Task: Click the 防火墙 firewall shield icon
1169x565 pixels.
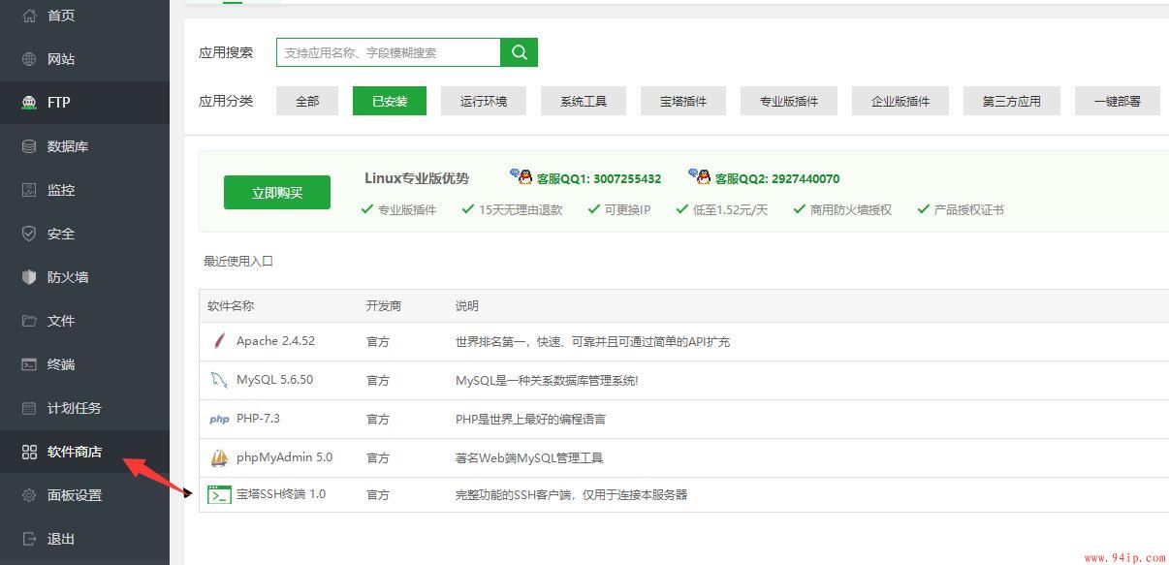Action: click(x=29, y=277)
